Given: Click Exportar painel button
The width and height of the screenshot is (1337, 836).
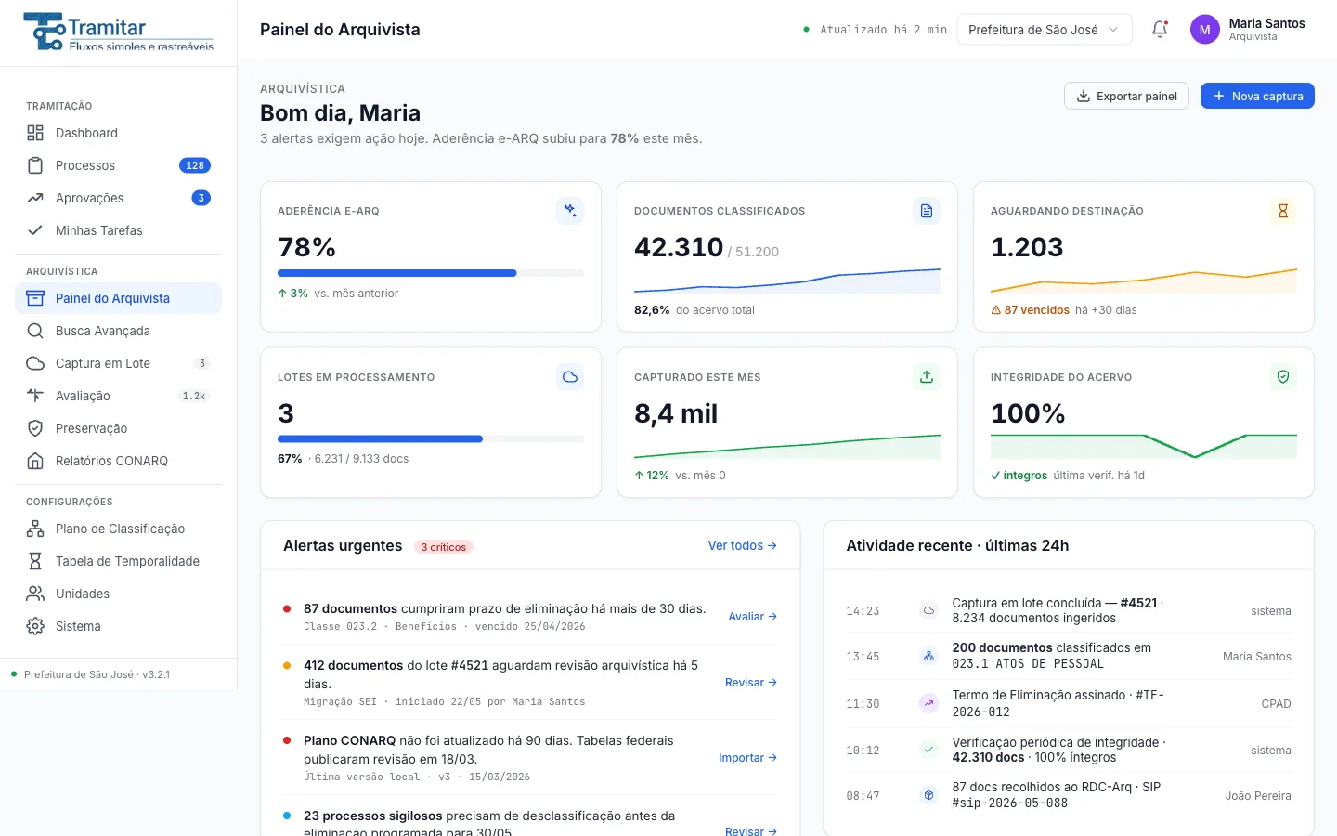Looking at the screenshot, I should click(x=1126, y=96).
